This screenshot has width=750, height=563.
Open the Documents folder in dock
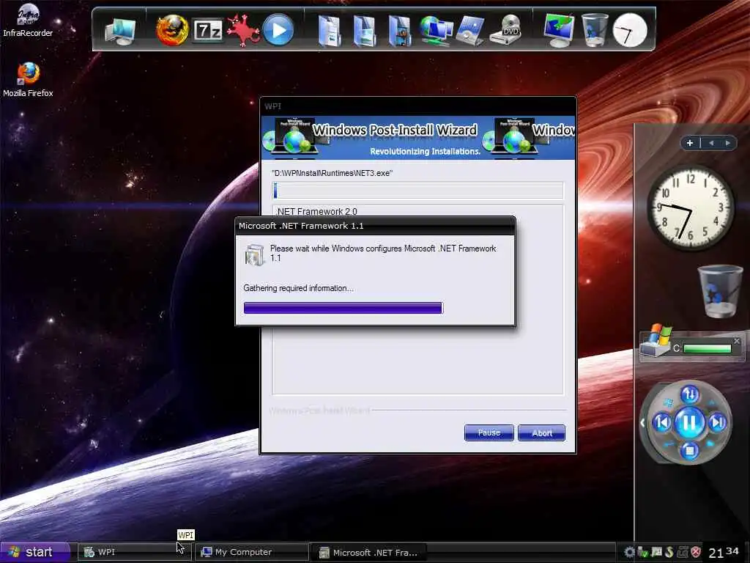click(x=329, y=31)
